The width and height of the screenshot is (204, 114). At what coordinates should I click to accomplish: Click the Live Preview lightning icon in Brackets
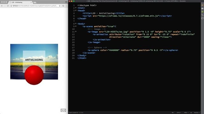coord(202,5)
